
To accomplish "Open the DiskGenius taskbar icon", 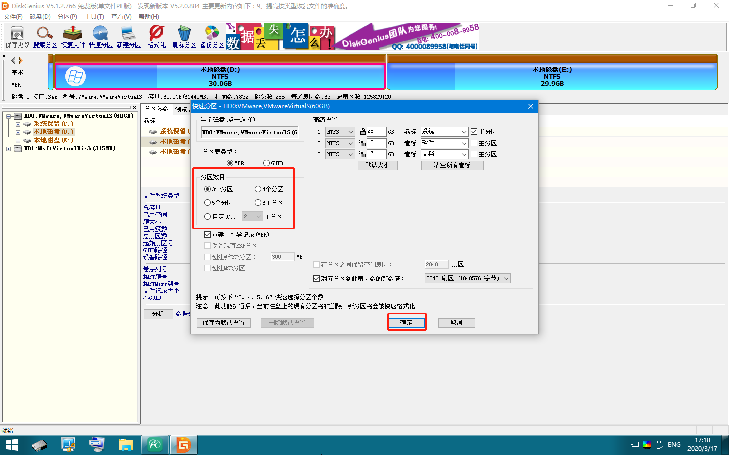I will (183, 445).
